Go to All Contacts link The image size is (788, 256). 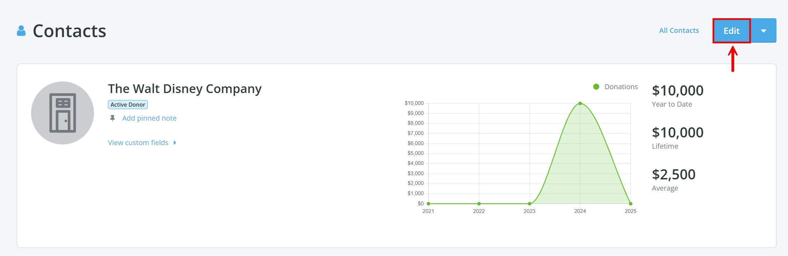click(x=679, y=30)
